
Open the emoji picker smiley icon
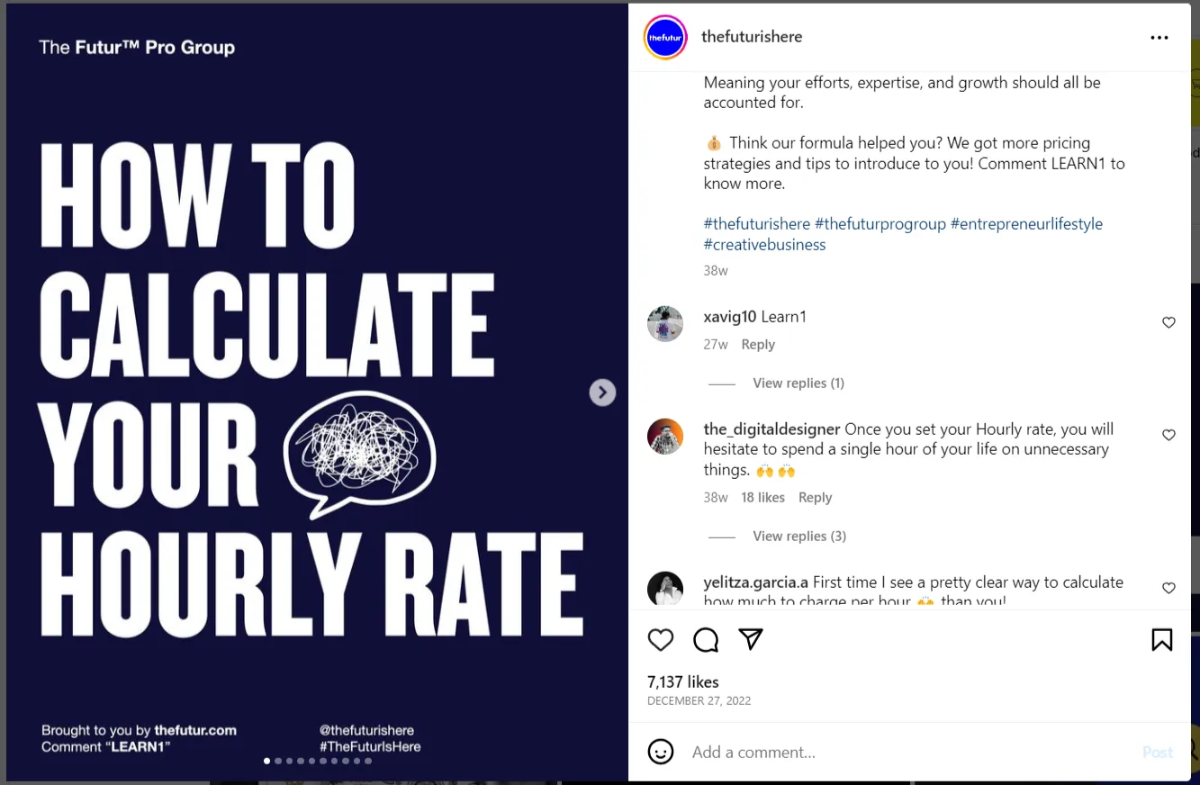(x=661, y=752)
